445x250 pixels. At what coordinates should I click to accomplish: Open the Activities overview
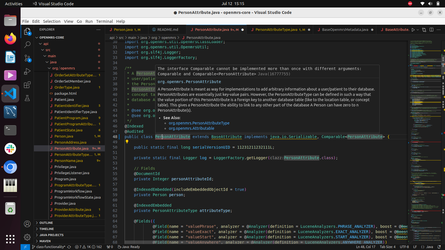[x=14, y=4]
